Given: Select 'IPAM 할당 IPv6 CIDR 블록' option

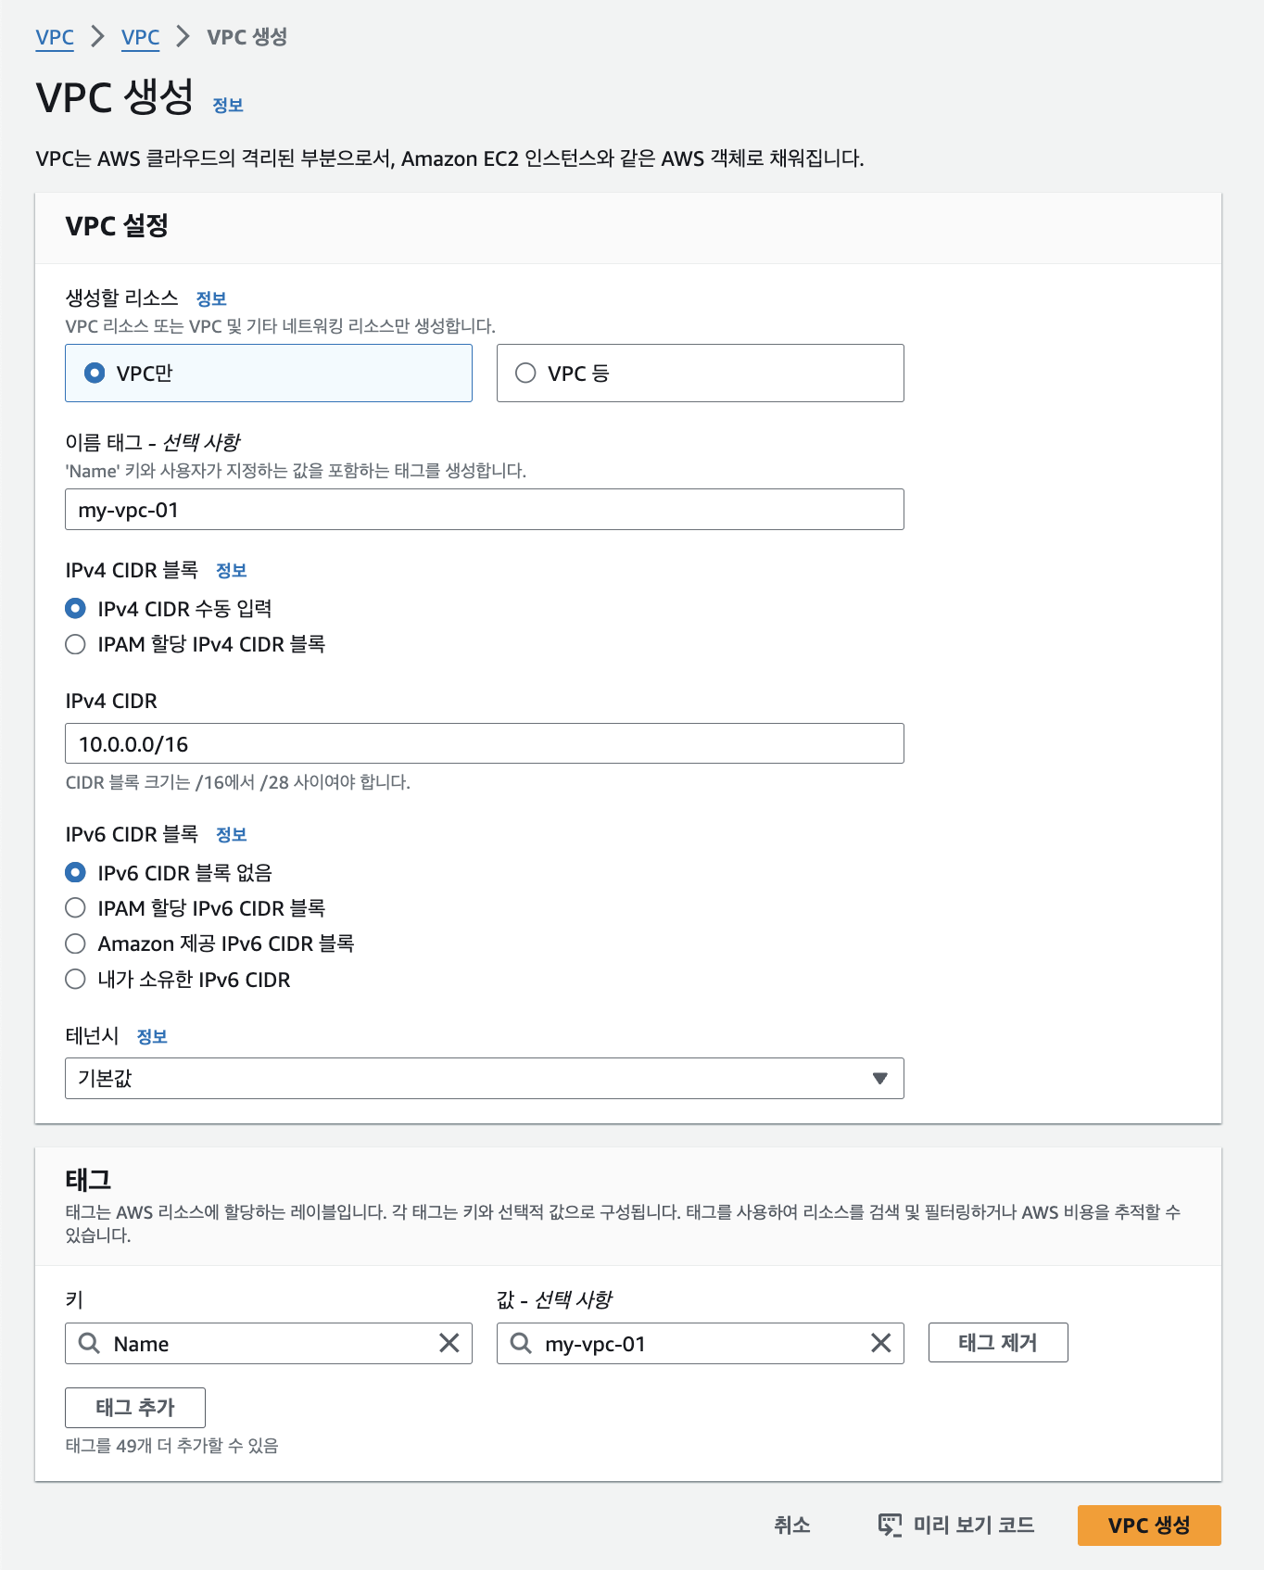Looking at the screenshot, I should 76,908.
